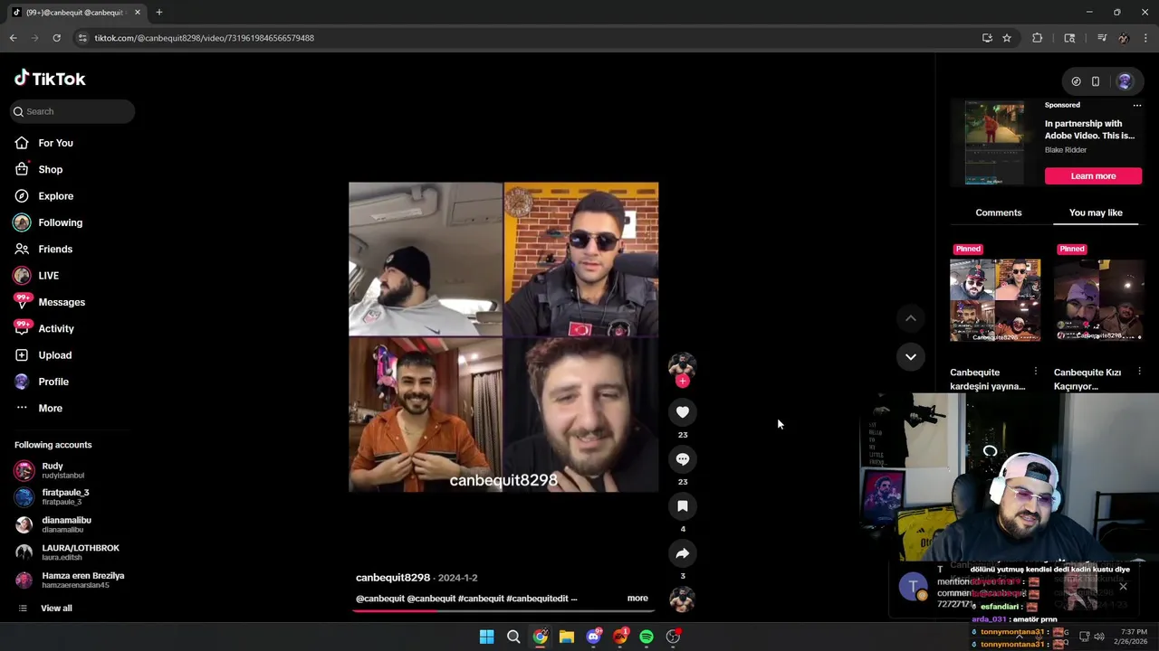Open Canbequite kardeşini yayına video thumbnail

point(995,300)
